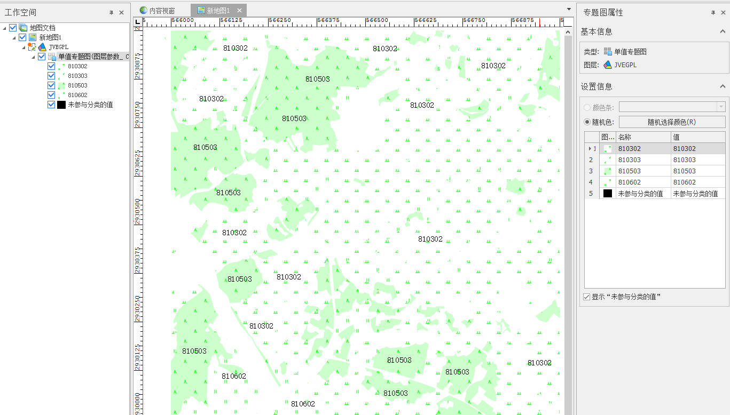This screenshot has height=415, width=730.
Task: Click the JVEGPL layer icon in properties
Action: [608, 65]
